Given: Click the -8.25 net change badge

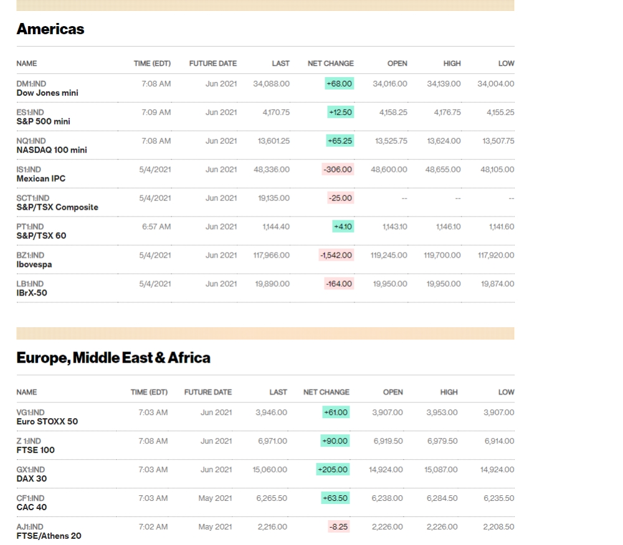Looking at the screenshot, I should click(x=338, y=526).
